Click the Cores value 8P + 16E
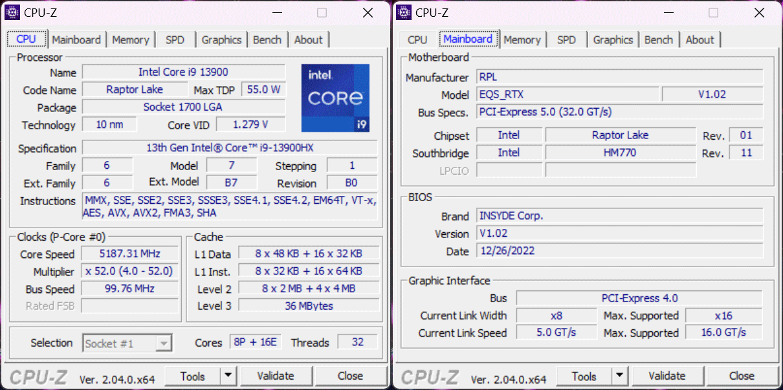The width and height of the screenshot is (783, 390). (x=256, y=343)
